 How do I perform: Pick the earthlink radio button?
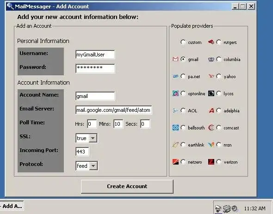click(183, 145)
